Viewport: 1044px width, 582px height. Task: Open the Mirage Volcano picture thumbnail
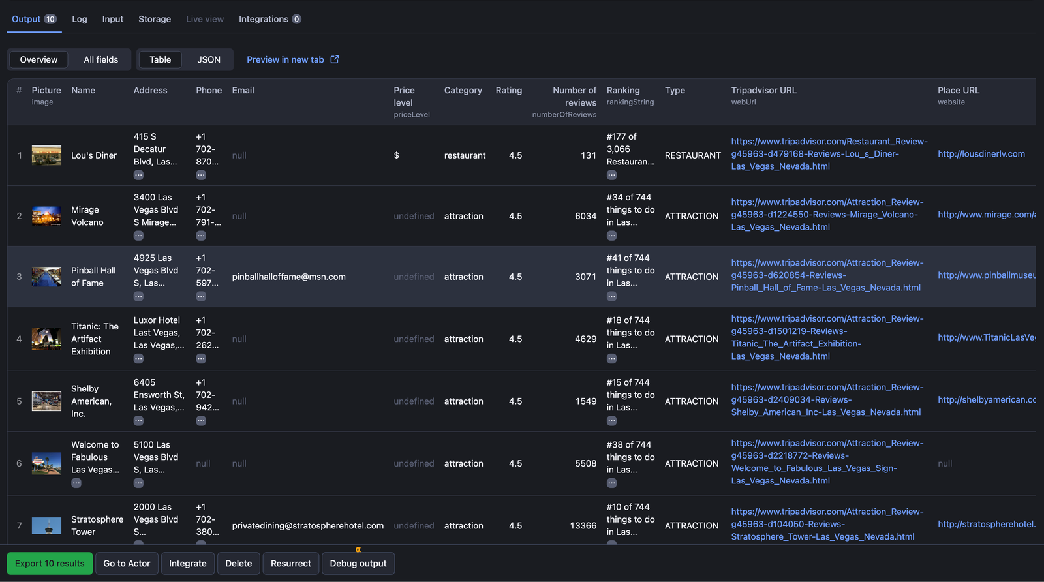[46, 216]
